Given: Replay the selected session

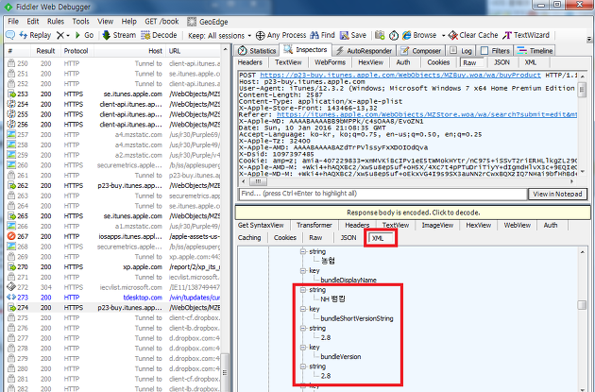Looking at the screenshot, I should pos(35,35).
